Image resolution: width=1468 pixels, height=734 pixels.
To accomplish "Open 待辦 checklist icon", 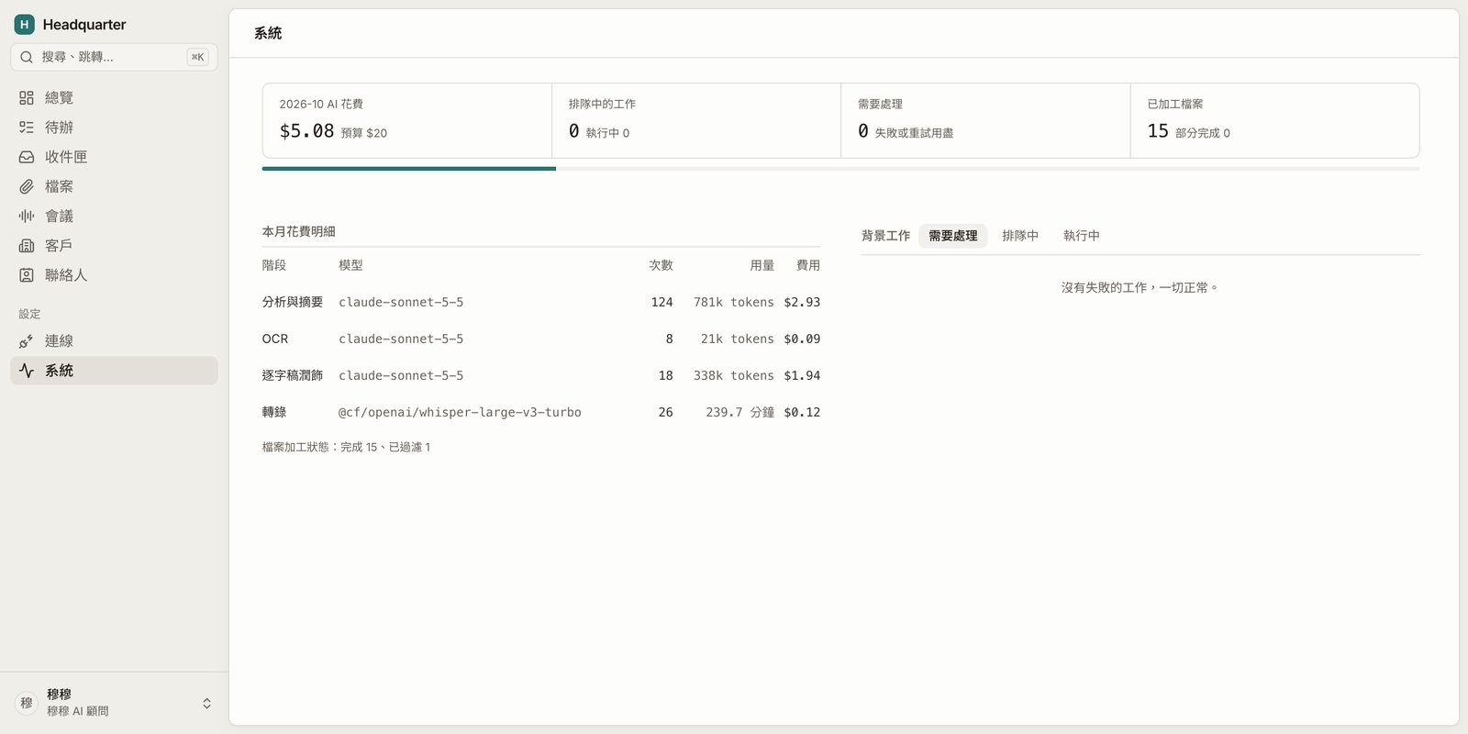I will click(x=27, y=128).
